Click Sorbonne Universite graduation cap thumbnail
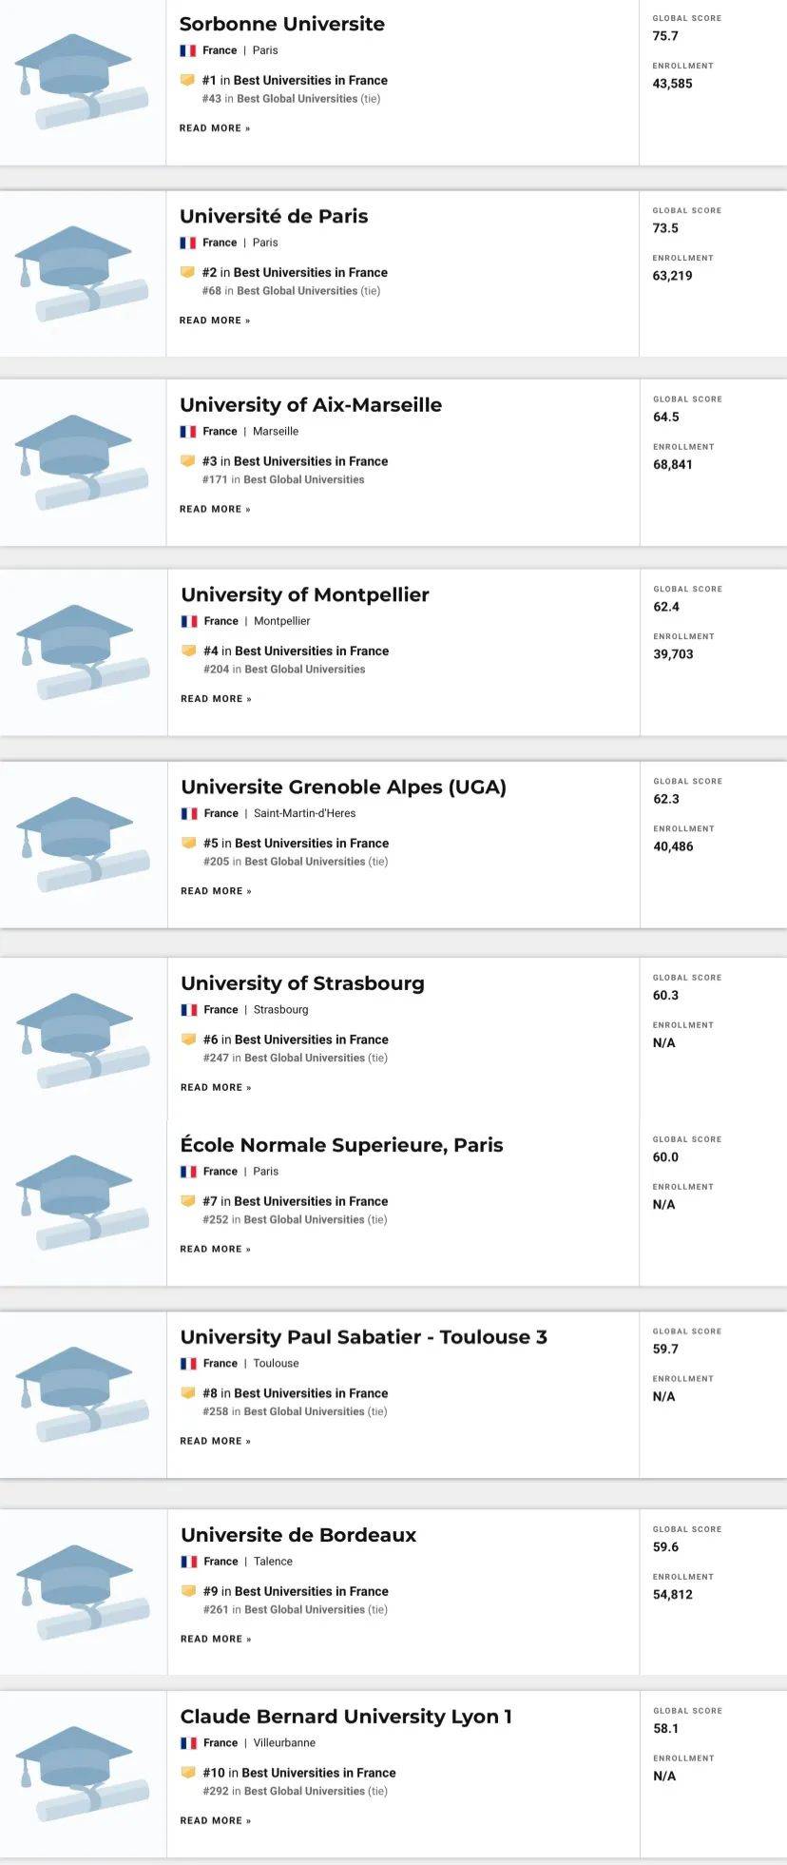Viewport: 787px width, 1865px height. [82, 81]
